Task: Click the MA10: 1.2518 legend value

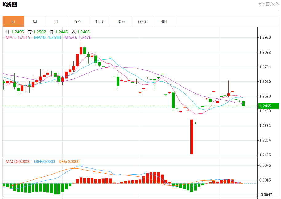Action: [47, 37]
